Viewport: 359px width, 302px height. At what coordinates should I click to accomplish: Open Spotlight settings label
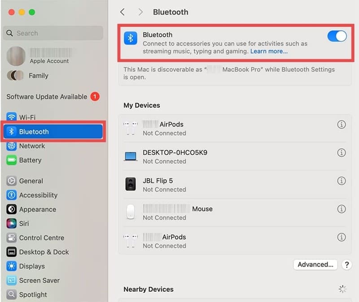click(33, 295)
